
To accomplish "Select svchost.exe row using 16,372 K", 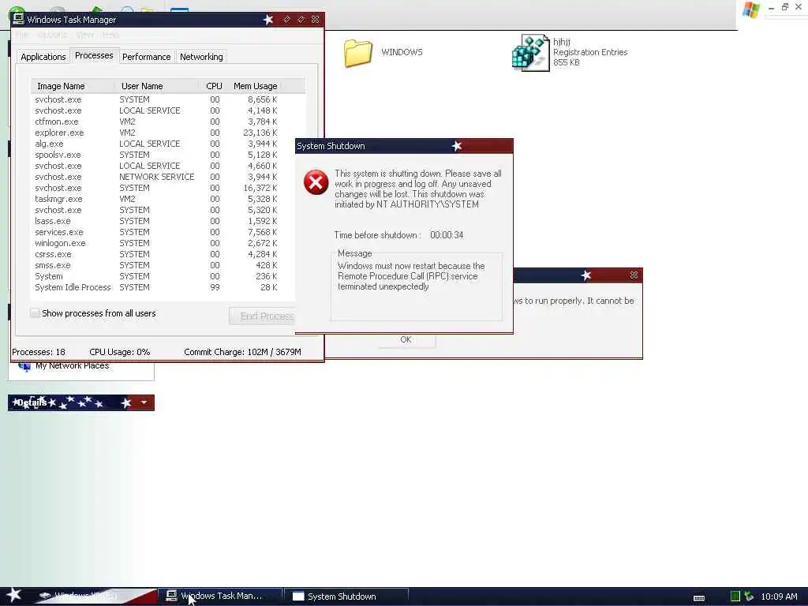I will [x=156, y=188].
